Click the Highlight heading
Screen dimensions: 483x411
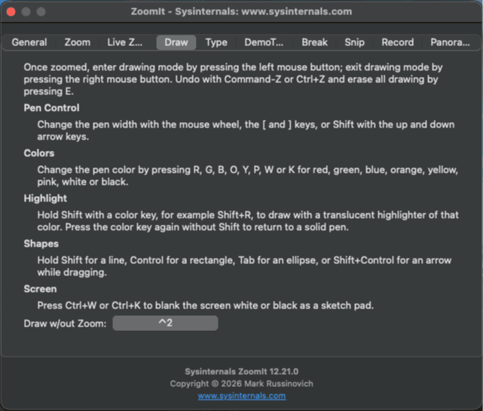pos(45,198)
